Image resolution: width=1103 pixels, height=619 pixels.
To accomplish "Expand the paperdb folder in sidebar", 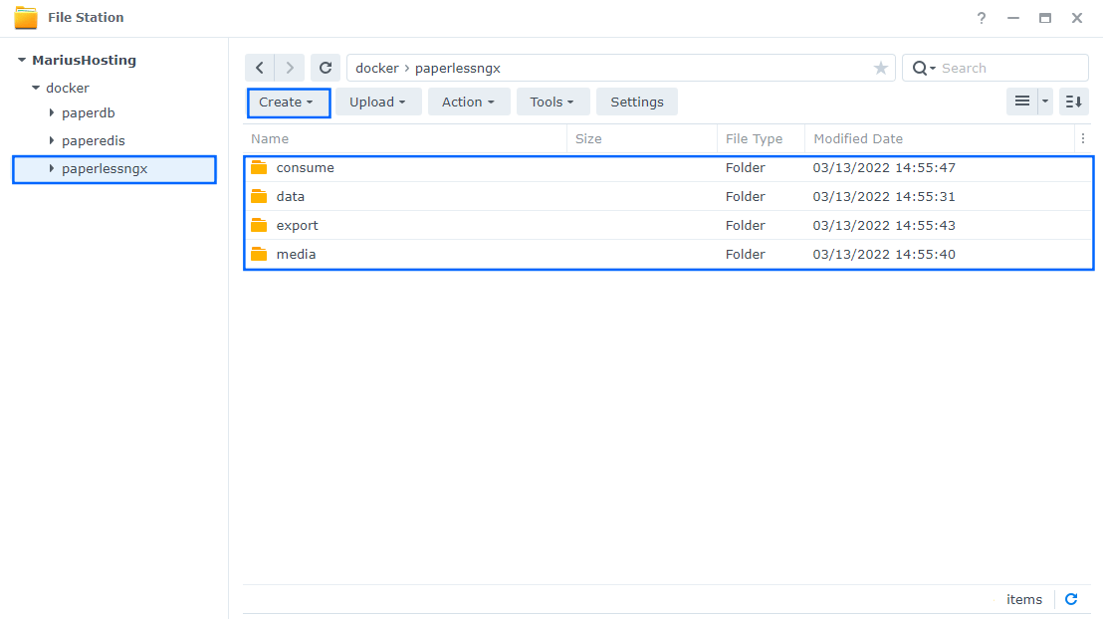I will (52, 112).
